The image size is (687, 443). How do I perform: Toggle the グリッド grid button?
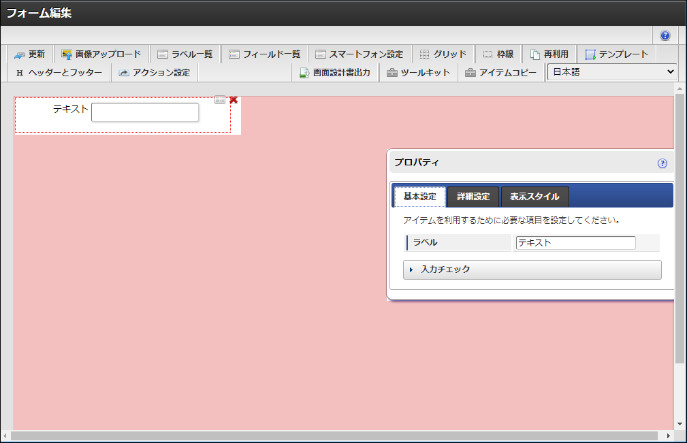(443, 54)
